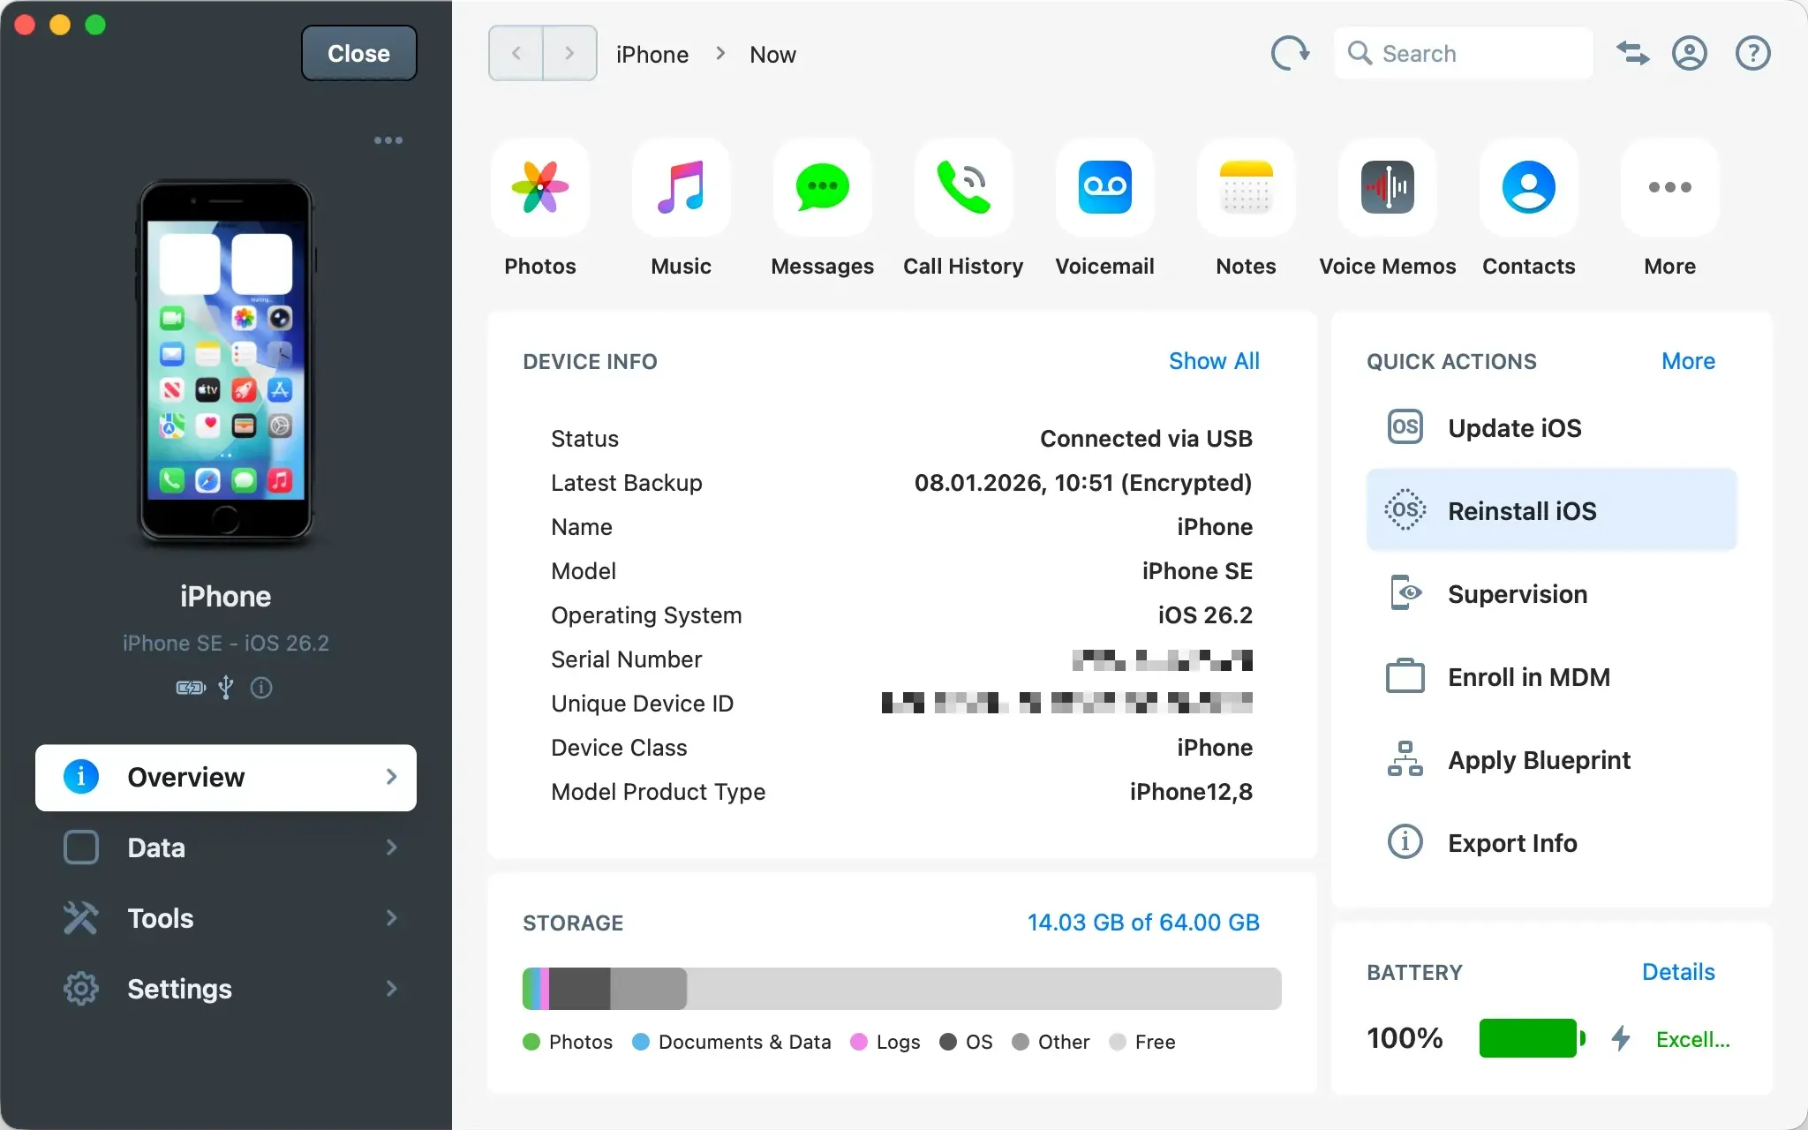Open help with the question mark icon
The image size is (1808, 1130).
click(x=1751, y=53)
